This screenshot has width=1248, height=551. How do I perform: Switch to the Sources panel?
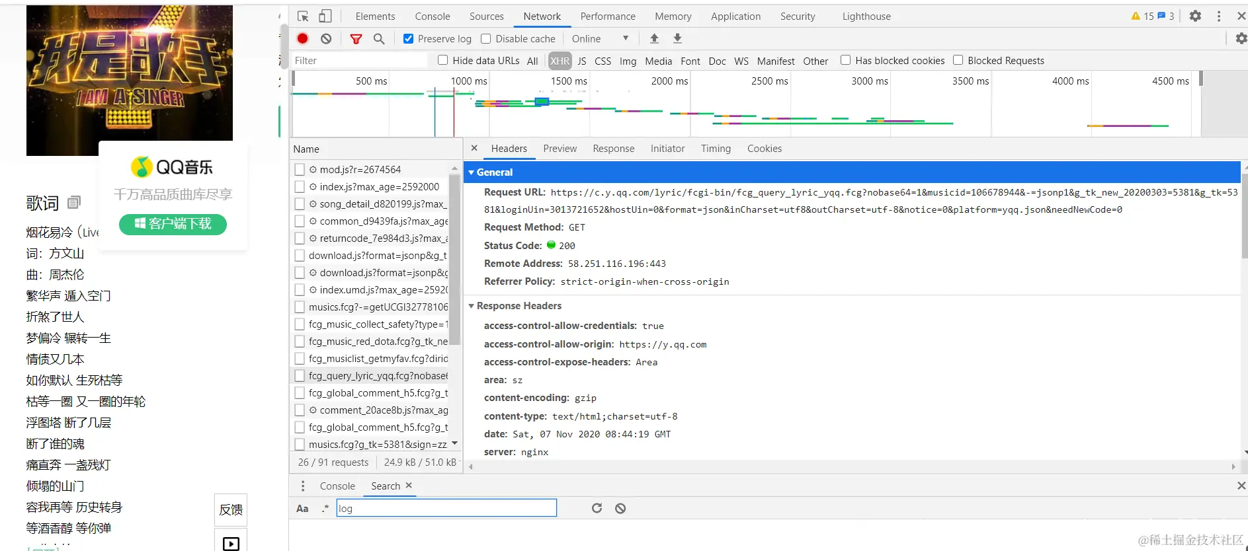point(487,17)
